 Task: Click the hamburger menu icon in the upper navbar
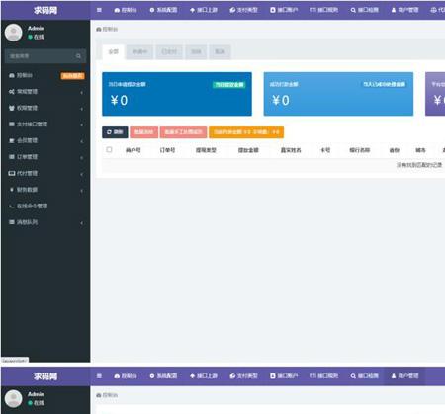coord(99,10)
